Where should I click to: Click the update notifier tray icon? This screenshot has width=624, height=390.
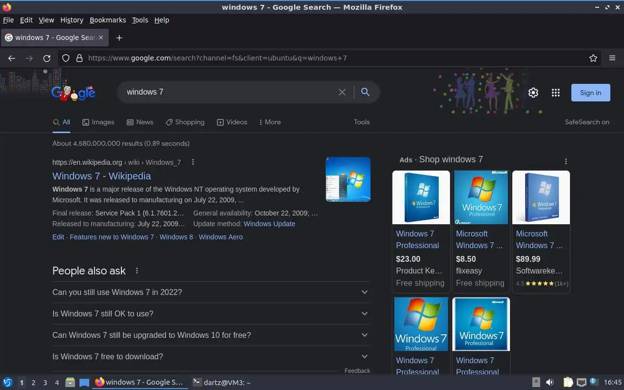[594, 382]
